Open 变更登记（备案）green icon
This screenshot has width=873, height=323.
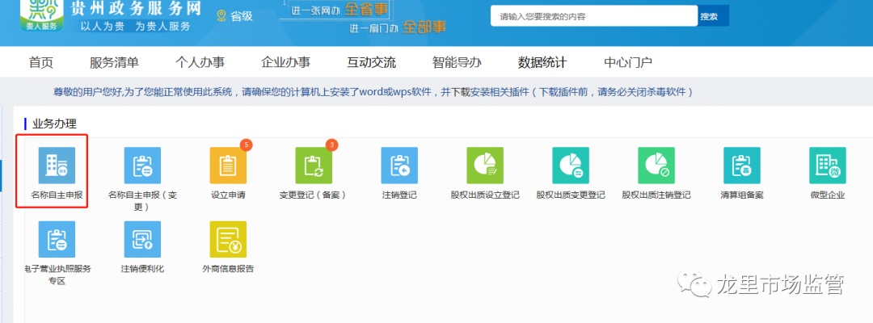point(314,166)
